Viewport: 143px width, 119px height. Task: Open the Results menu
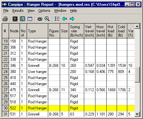pyautogui.click(x=18, y=11)
